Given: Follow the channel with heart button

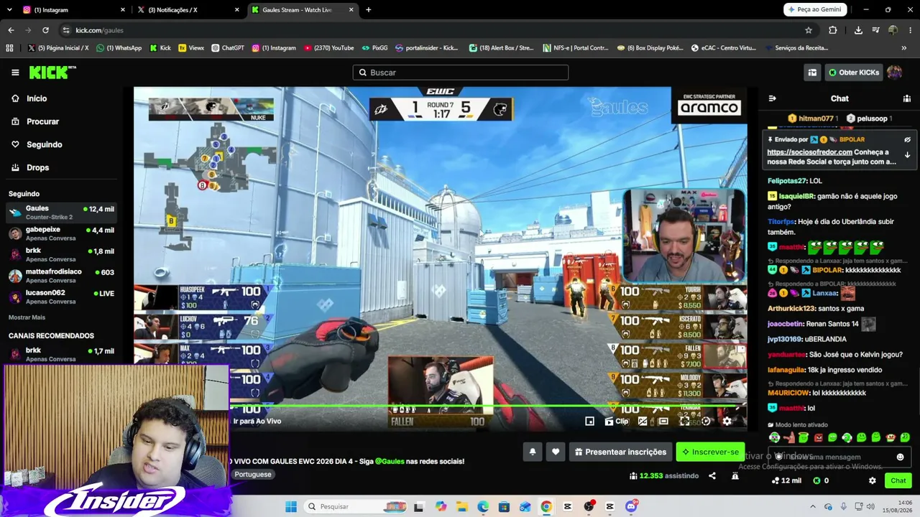Looking at the screenshot, I should (556, 452).
